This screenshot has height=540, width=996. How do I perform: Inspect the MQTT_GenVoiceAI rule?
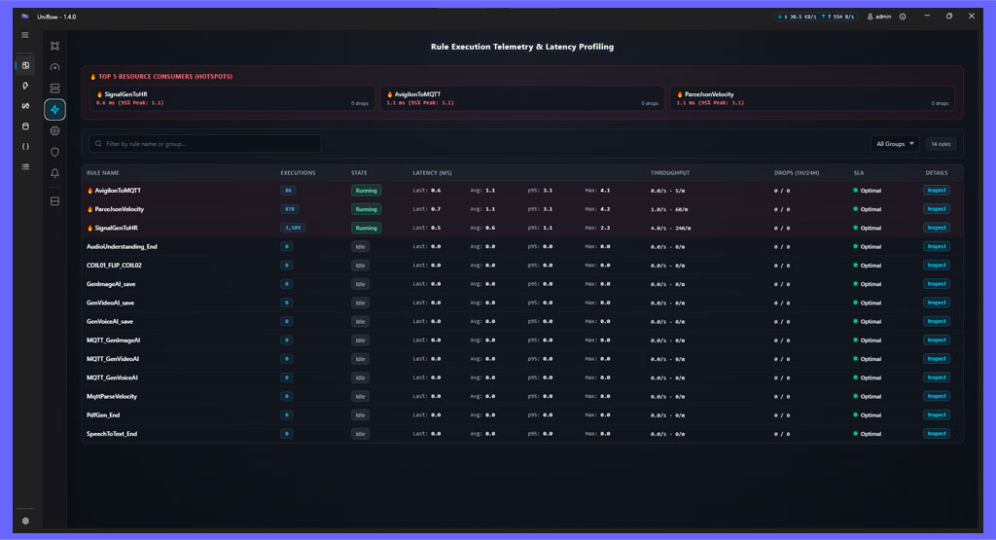coord(937,378)
